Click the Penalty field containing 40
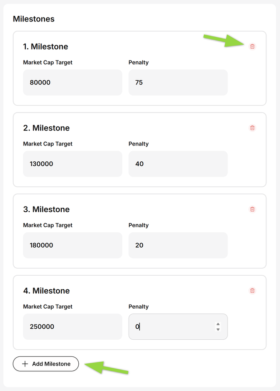Image resolution: width=280 pixels, height=391 pixels. pyautogui.click(x=178, y=164)
